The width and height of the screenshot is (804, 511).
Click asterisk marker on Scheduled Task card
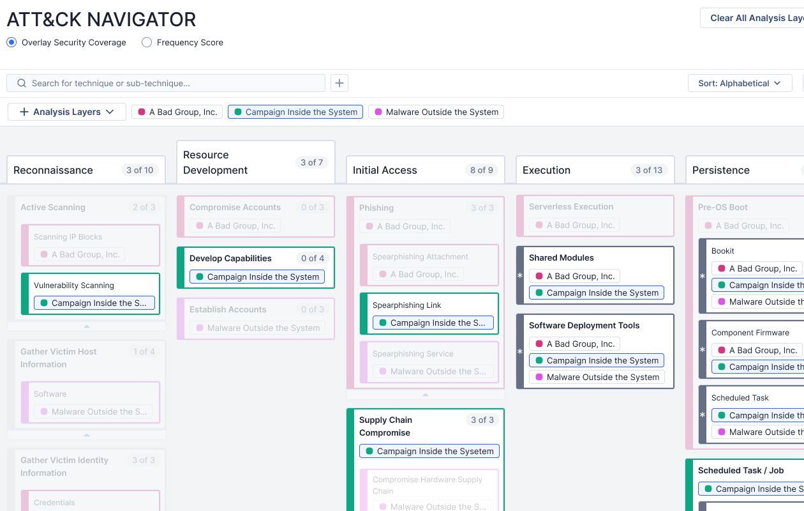[703, 415]
